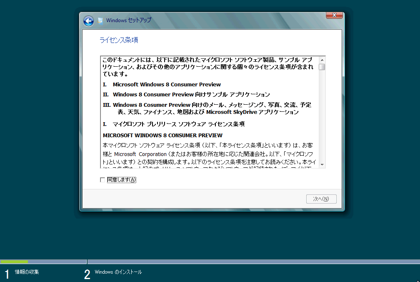Click 'MICROSOFT WINDOWS 8 CONSUMER PREVIEW' heading

click(162, 136)
